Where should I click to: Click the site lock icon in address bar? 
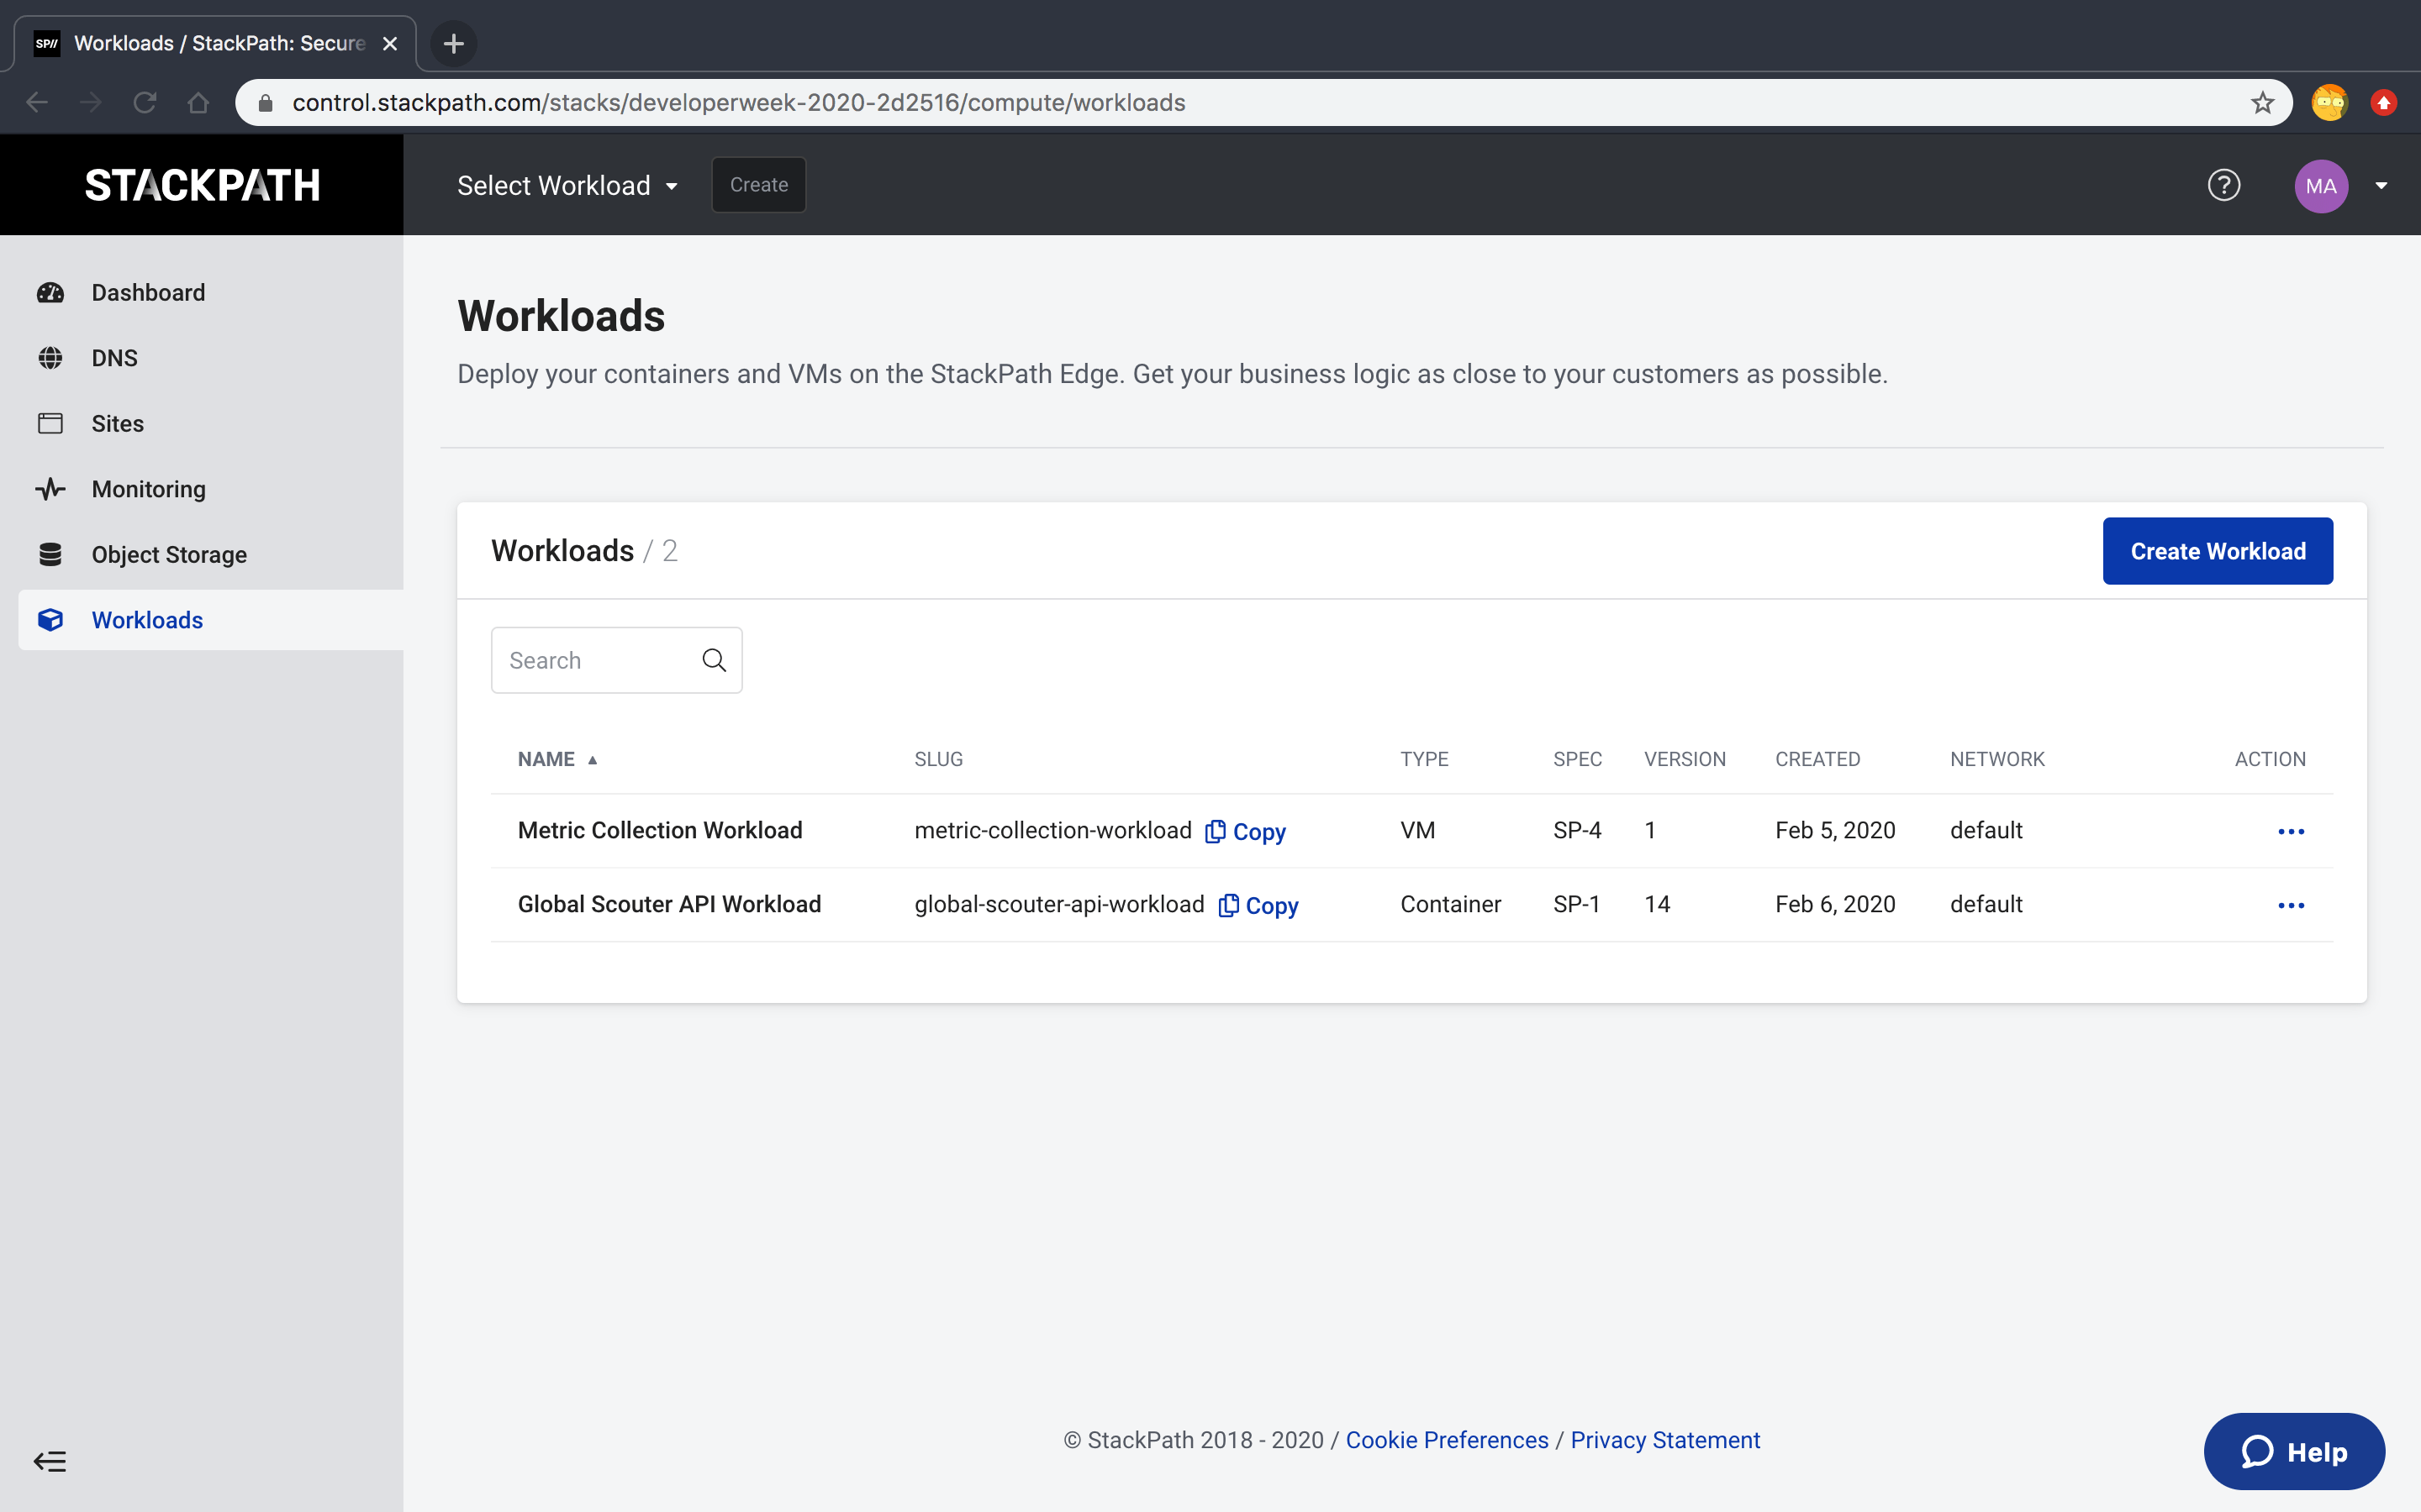[265, 103]
